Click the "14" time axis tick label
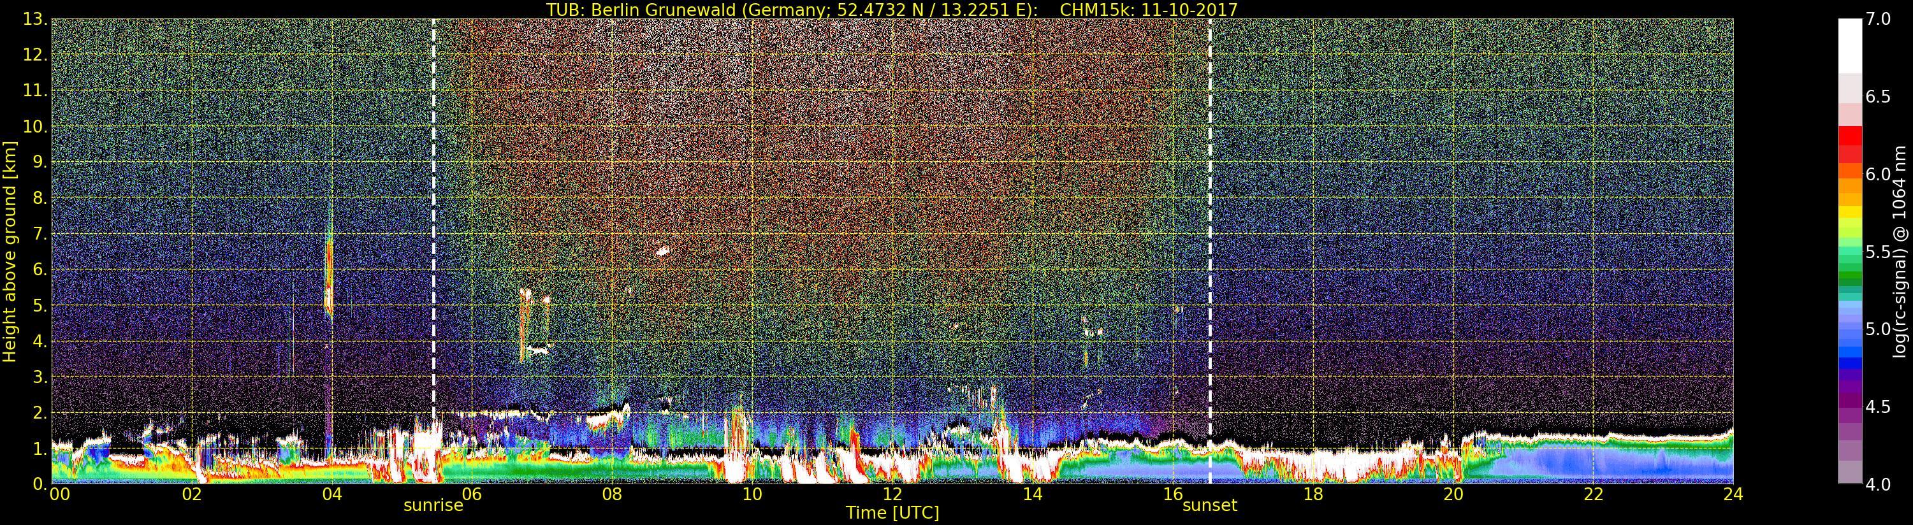 pos(1032,494)
